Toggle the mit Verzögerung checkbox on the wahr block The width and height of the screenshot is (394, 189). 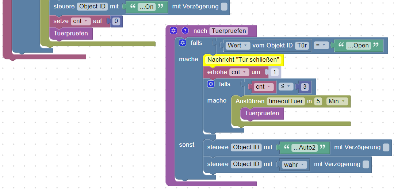tap(366, 165)
